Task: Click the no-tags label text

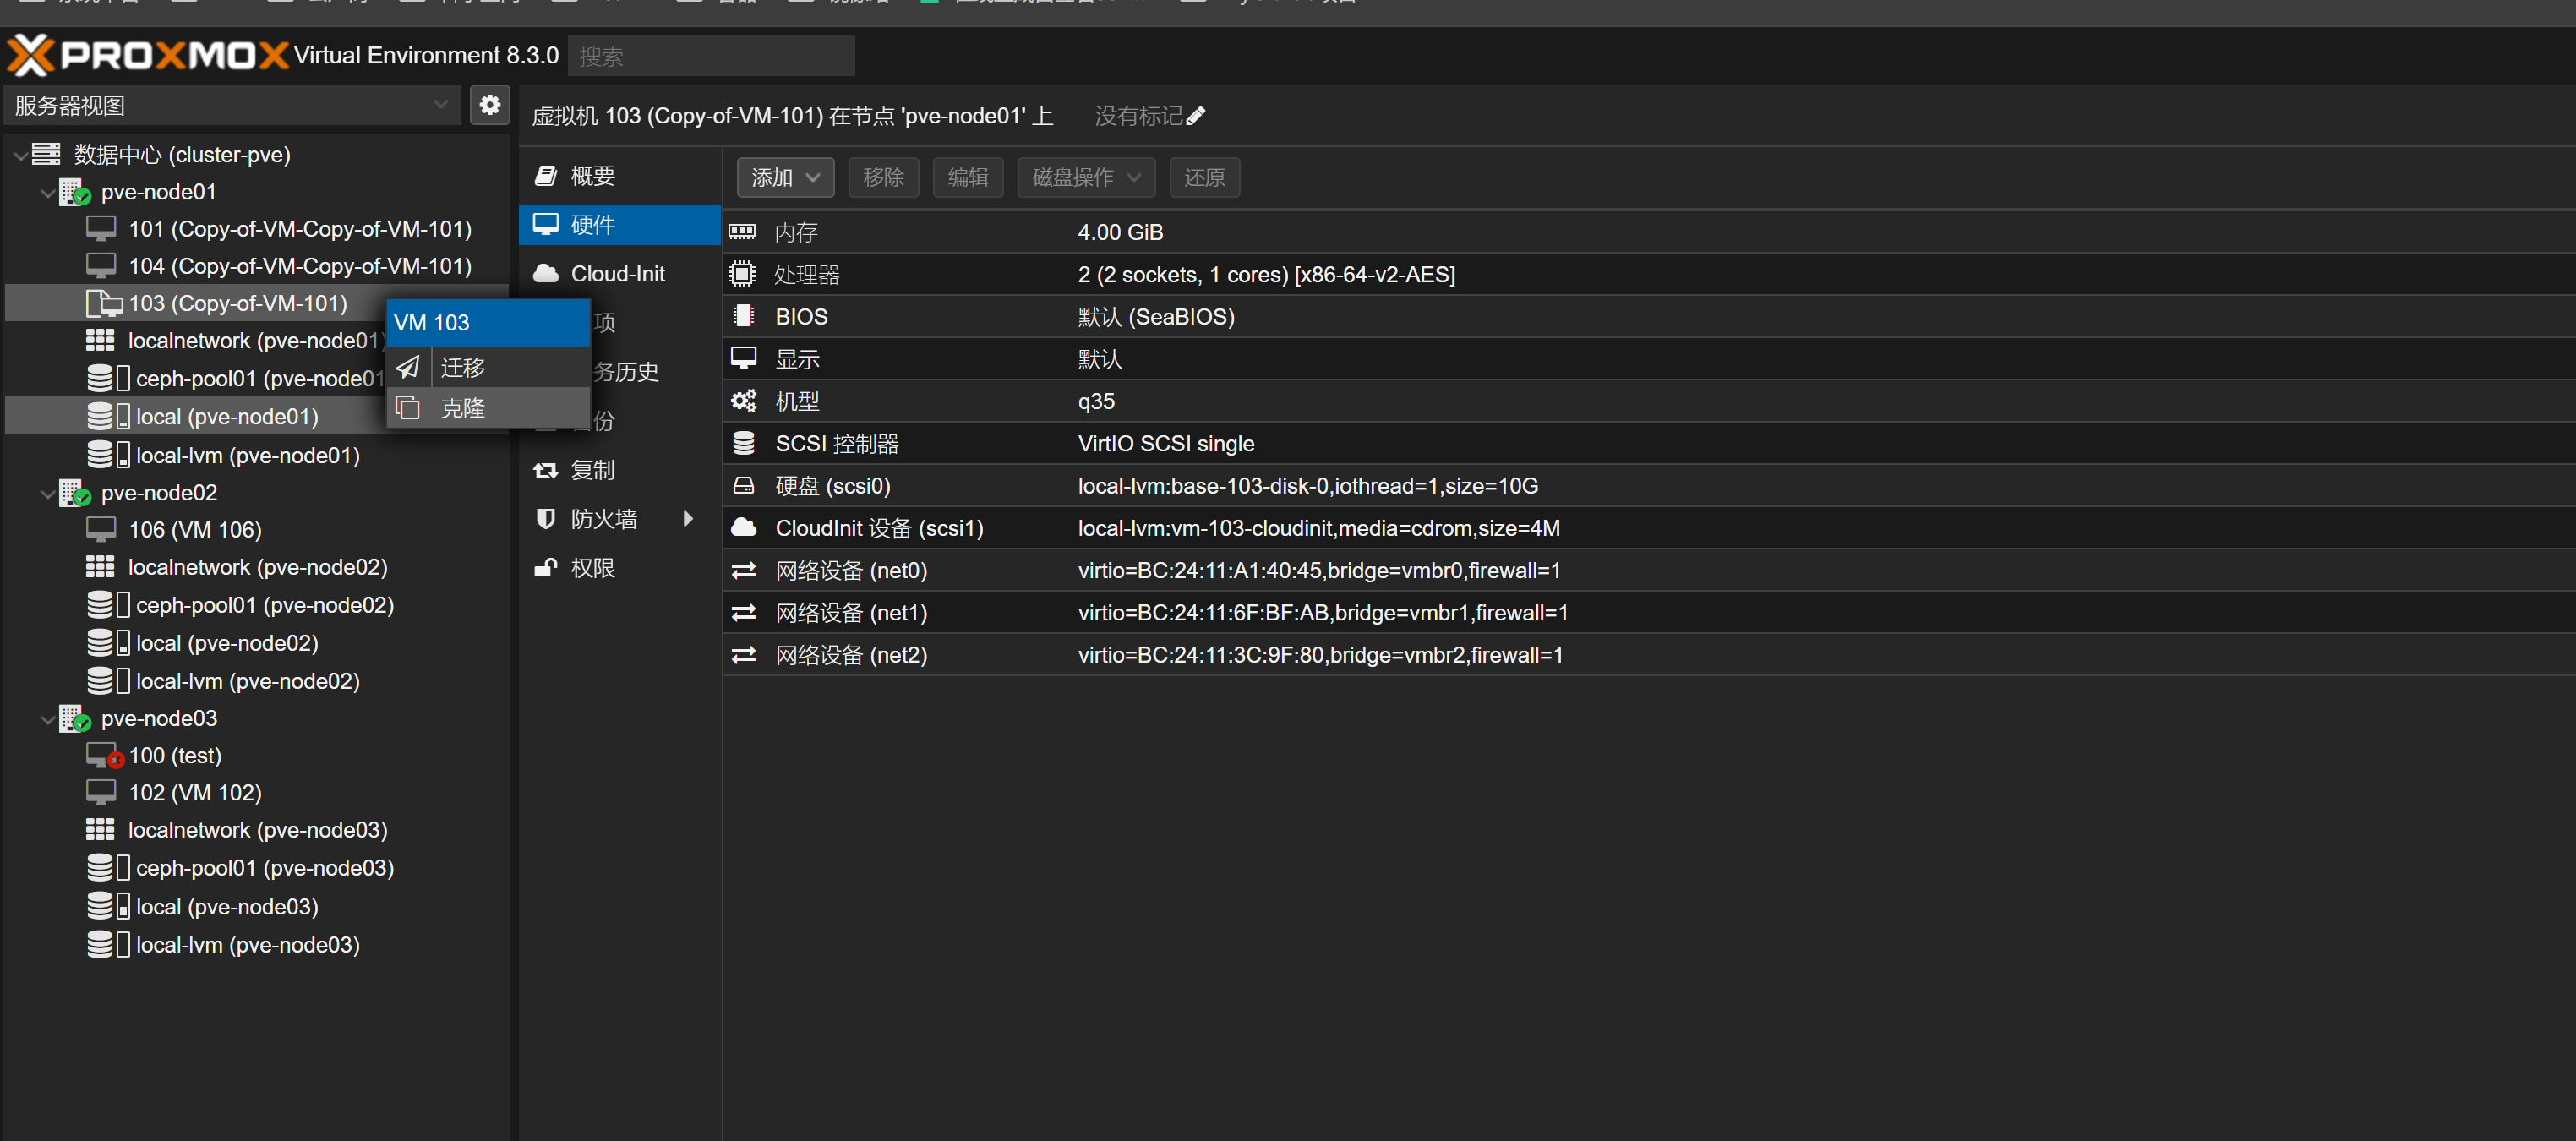Action: pyautogui.click(x=1139, y=116)
